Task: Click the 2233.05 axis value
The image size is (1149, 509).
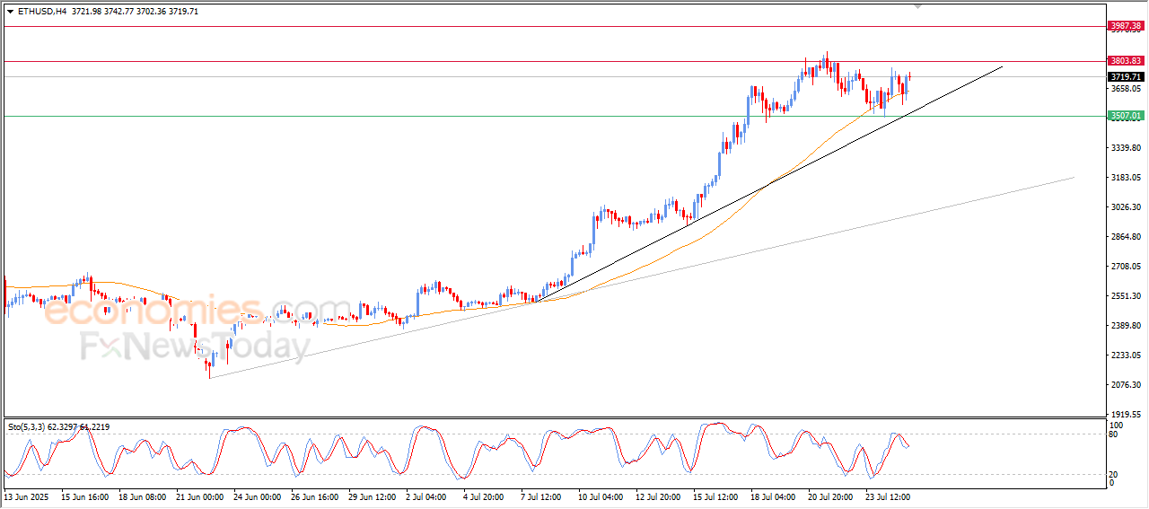Action: [x=1125, y=355]
